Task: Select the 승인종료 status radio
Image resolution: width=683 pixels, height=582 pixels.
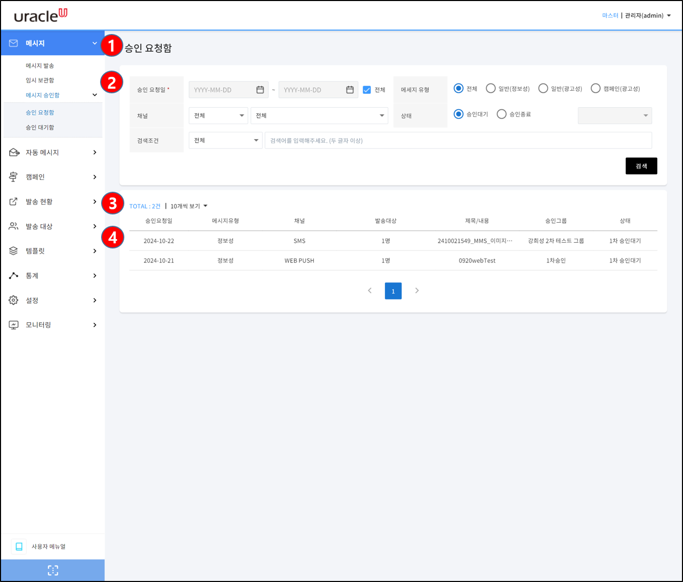Action: 501,114
